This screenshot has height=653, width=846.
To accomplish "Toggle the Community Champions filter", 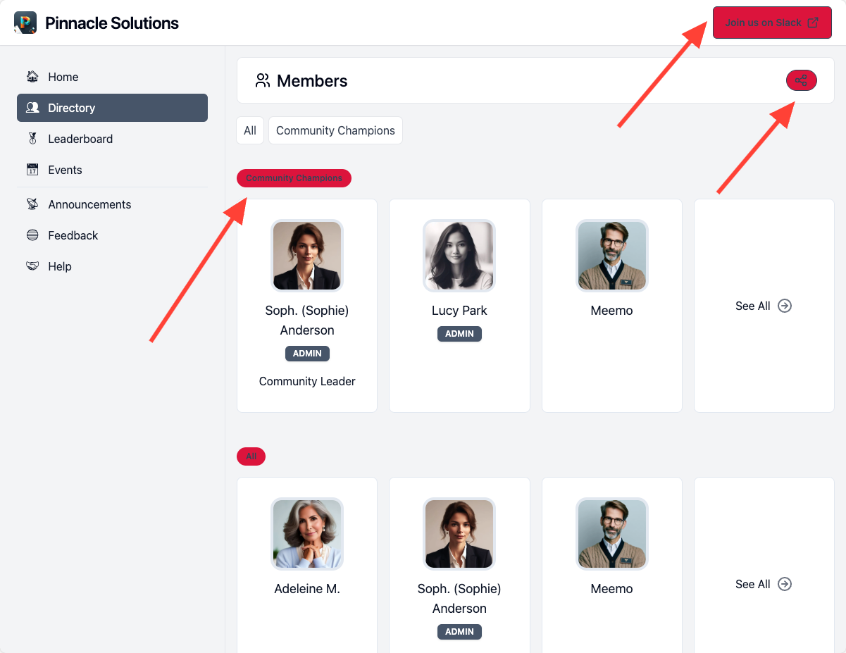I will 335,130.
